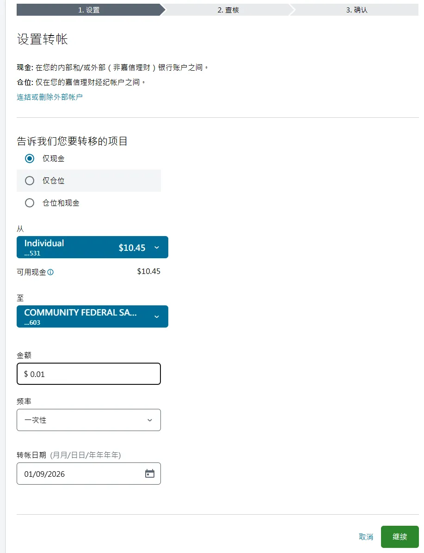Click the calendar icon in date field
The image size is (424, 553).
pos(150,473)
